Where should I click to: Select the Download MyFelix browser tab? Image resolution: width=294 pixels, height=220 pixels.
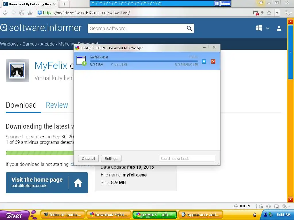tap(29, 4)
